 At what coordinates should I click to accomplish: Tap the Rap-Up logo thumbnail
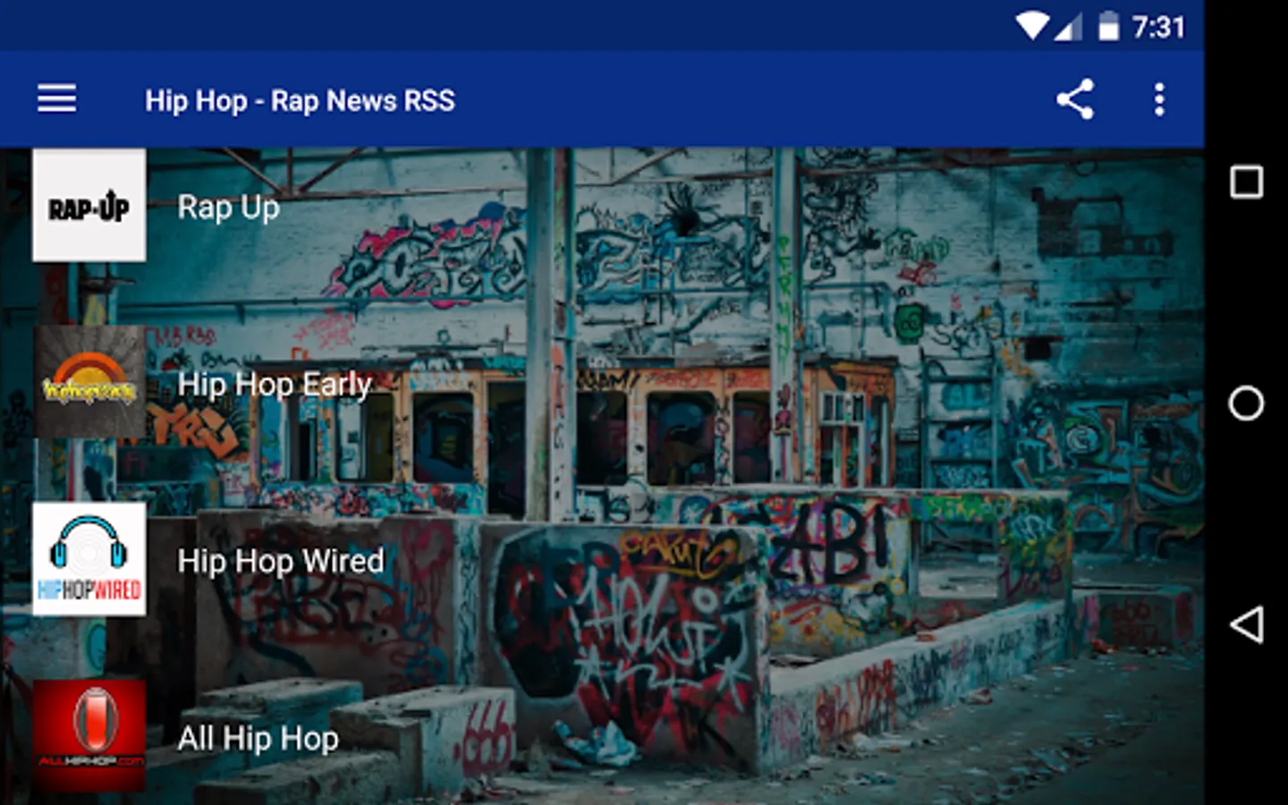click(89, 206)
